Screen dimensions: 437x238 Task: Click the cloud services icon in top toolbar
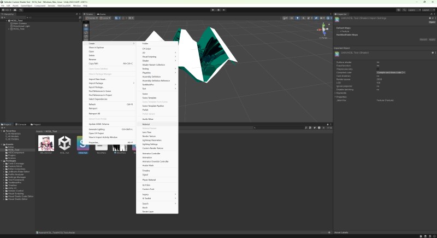click(15, 10)
